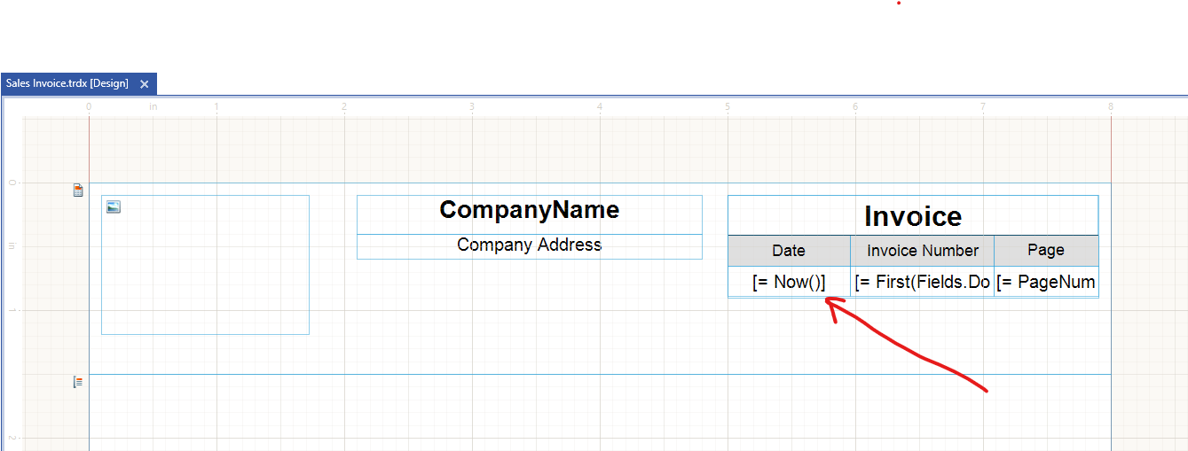Close the Sales Invoice.trdx design tab
The height and width of the screenshot is (451, 1188).
click(145, 84)
